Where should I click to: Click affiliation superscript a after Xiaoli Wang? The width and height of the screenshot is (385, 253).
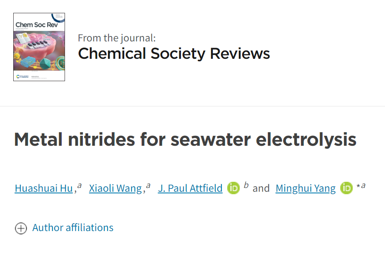click(x=148, y=186)
